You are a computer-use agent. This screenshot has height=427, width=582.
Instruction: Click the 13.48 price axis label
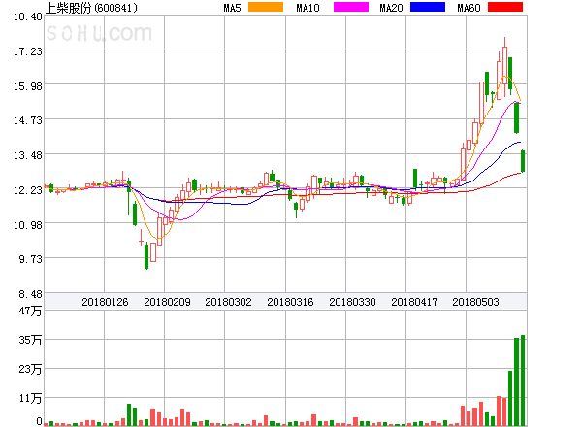coord(28,155)
